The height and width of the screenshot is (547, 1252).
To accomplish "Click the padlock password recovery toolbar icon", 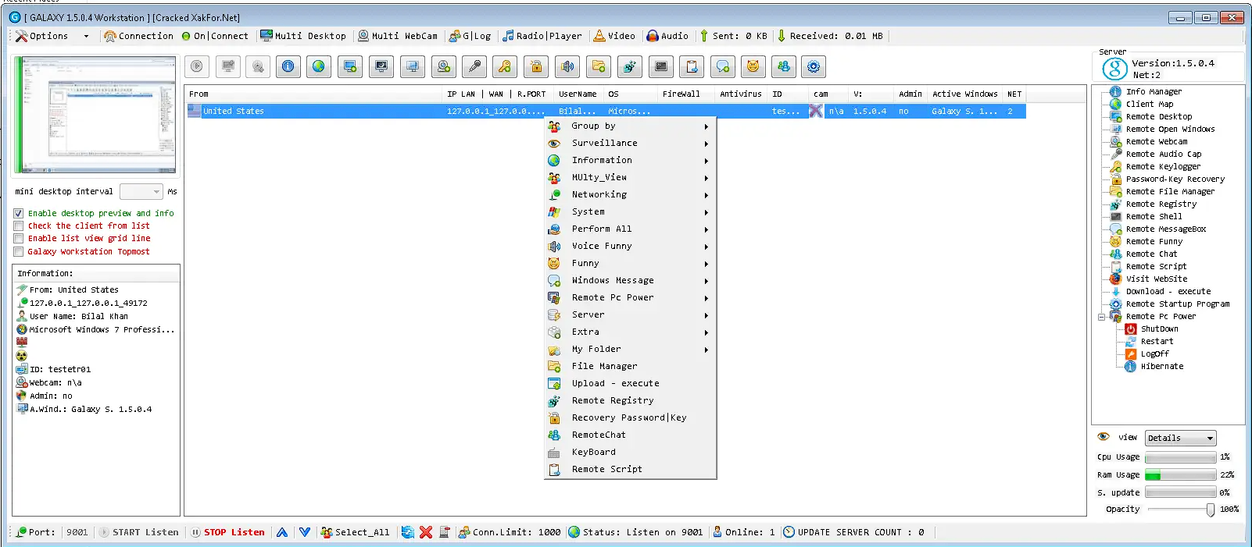I will pos(536,67).
